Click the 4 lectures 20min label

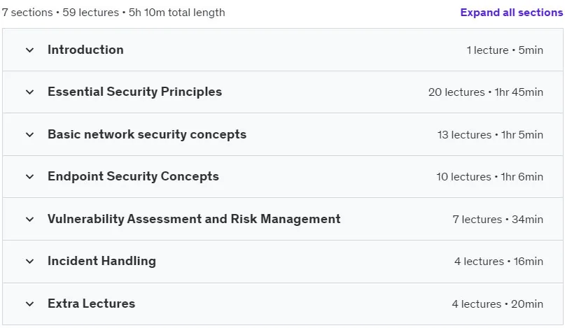coord(497,304)
